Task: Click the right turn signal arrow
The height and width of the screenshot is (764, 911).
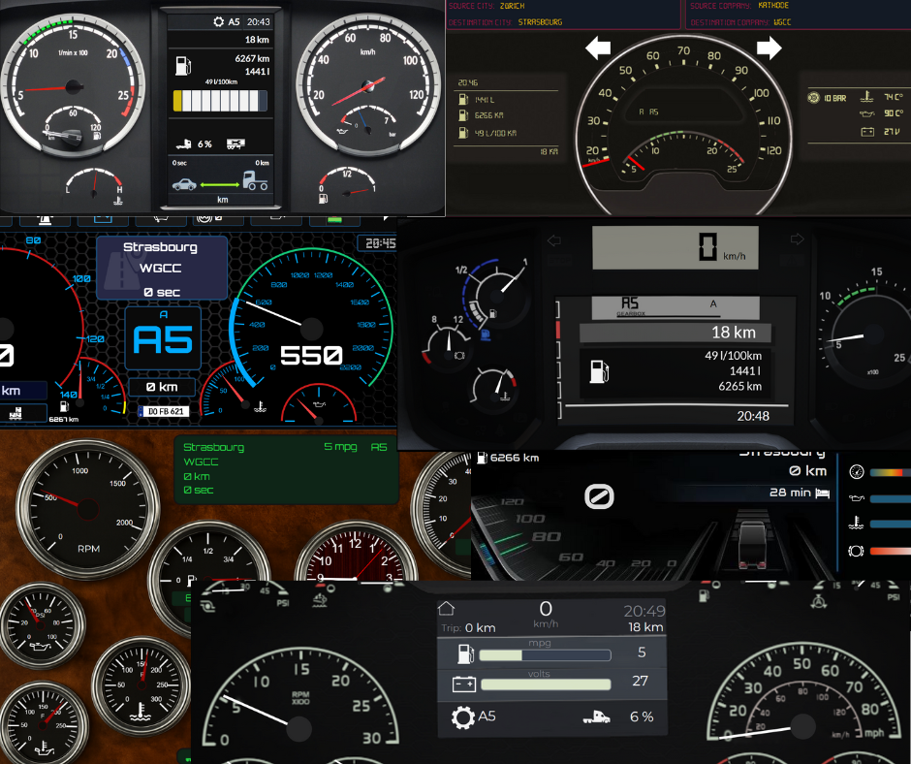Action: [x=769, y=48]
